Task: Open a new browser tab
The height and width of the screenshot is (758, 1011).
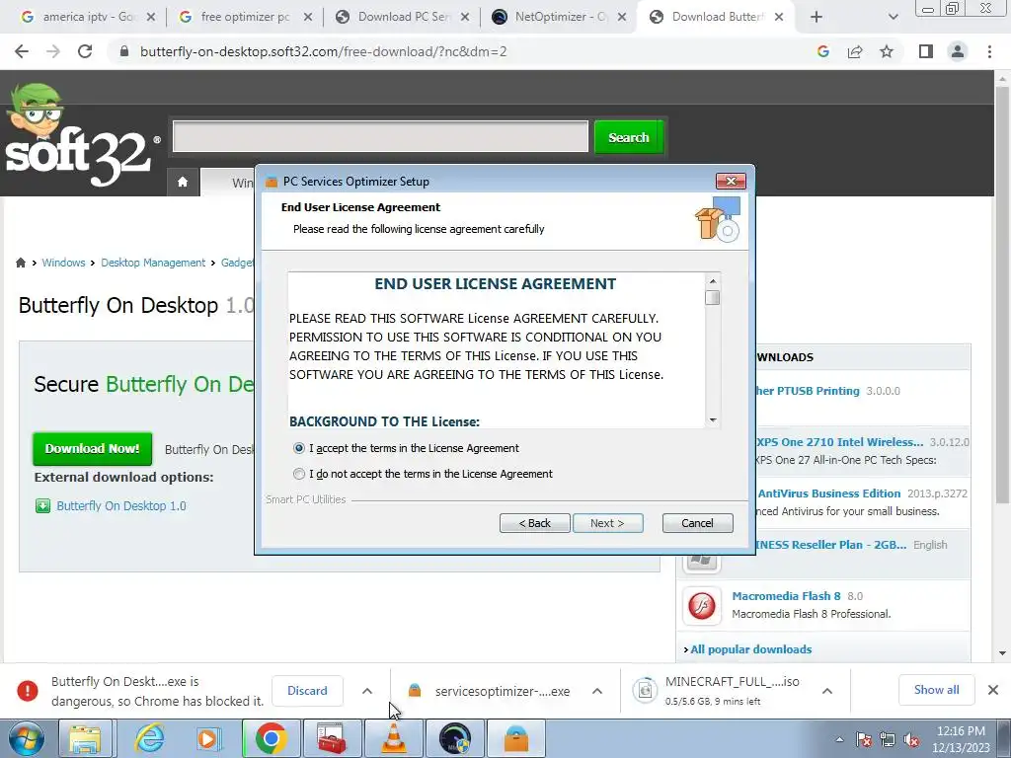Action: click(x=817, y=17)
